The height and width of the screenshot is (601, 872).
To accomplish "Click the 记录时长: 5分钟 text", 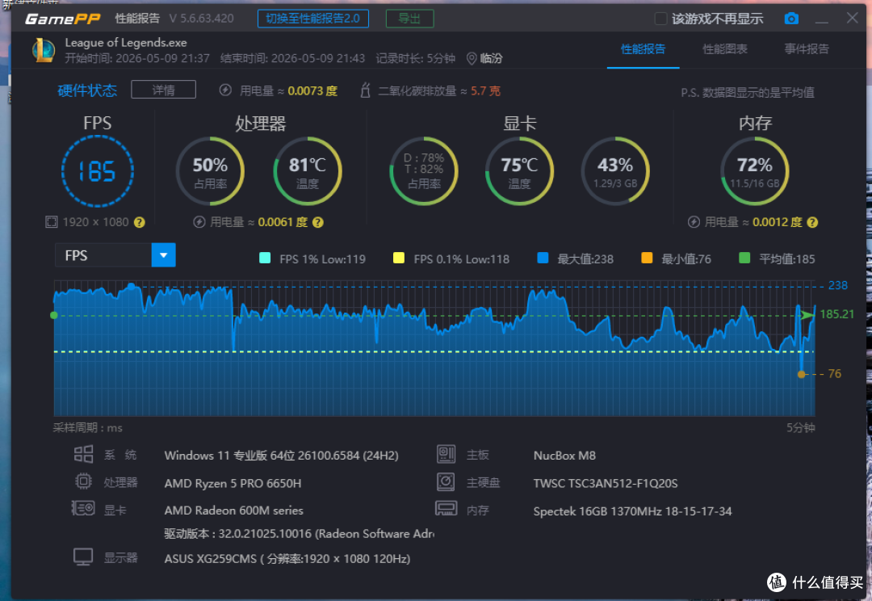I will click(x=416, y=58).
